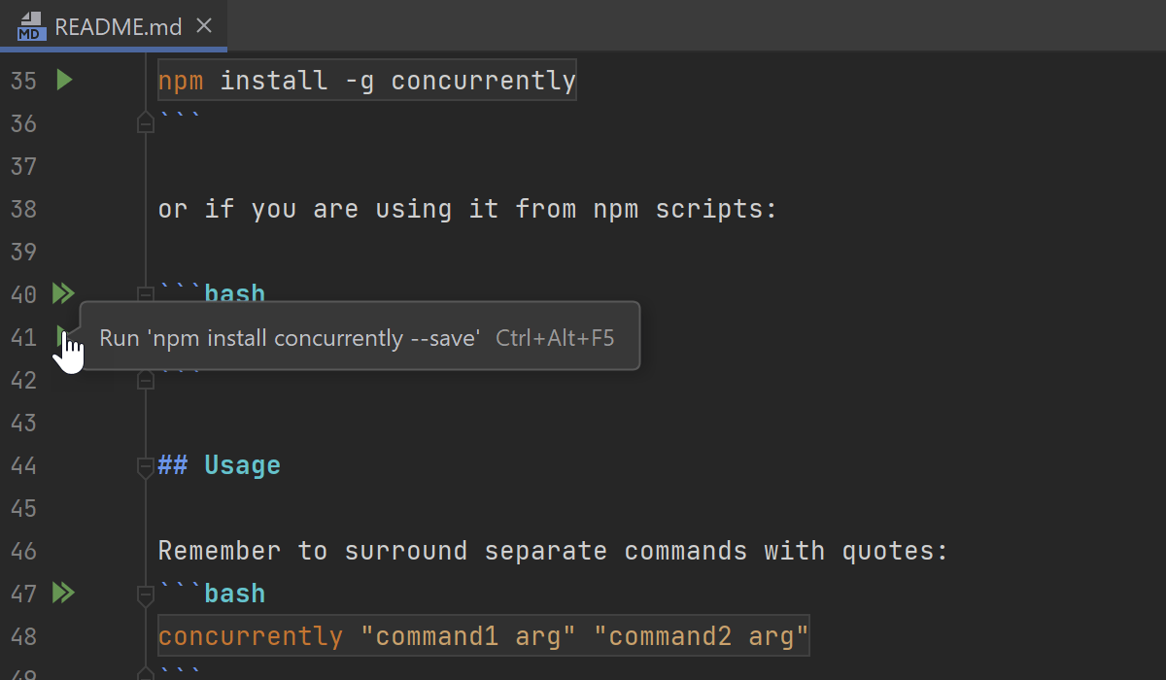
Task: Click the 'concurrently' command on line 48
Action: pyautogui.click(x=251, y=636)
